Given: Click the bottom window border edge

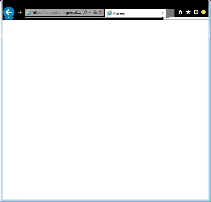Looking at the screenshot, I should click(x=105, y=201).
